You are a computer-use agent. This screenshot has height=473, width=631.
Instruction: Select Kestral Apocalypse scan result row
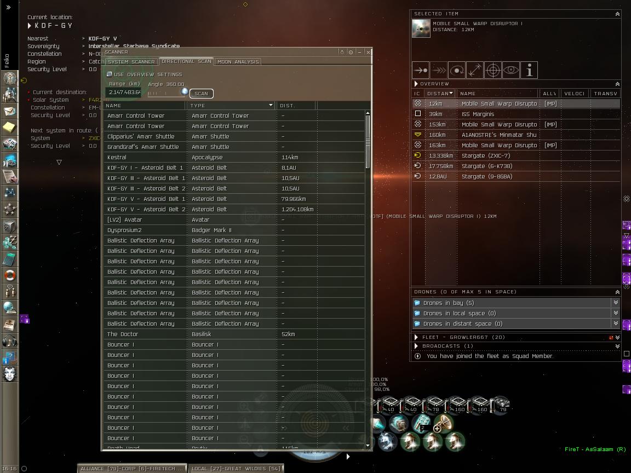(234, 157)
